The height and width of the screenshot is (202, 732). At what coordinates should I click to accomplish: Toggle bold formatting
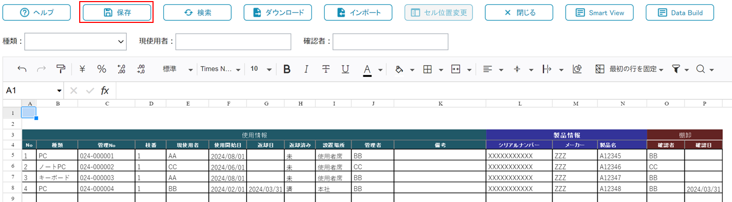click(x=287, y=69)
